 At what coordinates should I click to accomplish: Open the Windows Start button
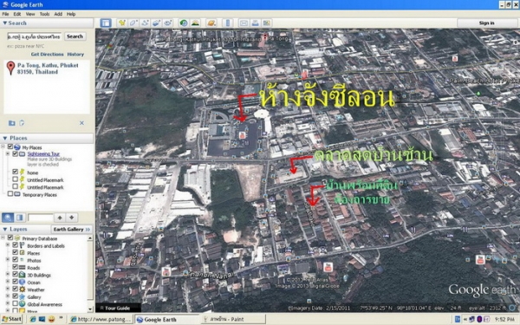pyautogui.click(x=11, y=319)
